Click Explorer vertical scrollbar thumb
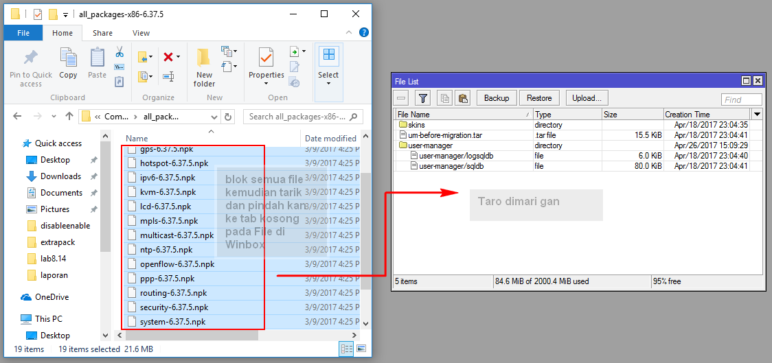The height and width of the screenshot is (363, 772). pos(365,231)
